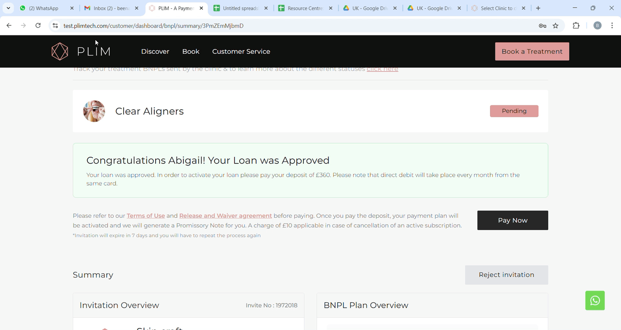Click the Pay Now button
The image size is (621, 330).
click(x=513, y=220)
